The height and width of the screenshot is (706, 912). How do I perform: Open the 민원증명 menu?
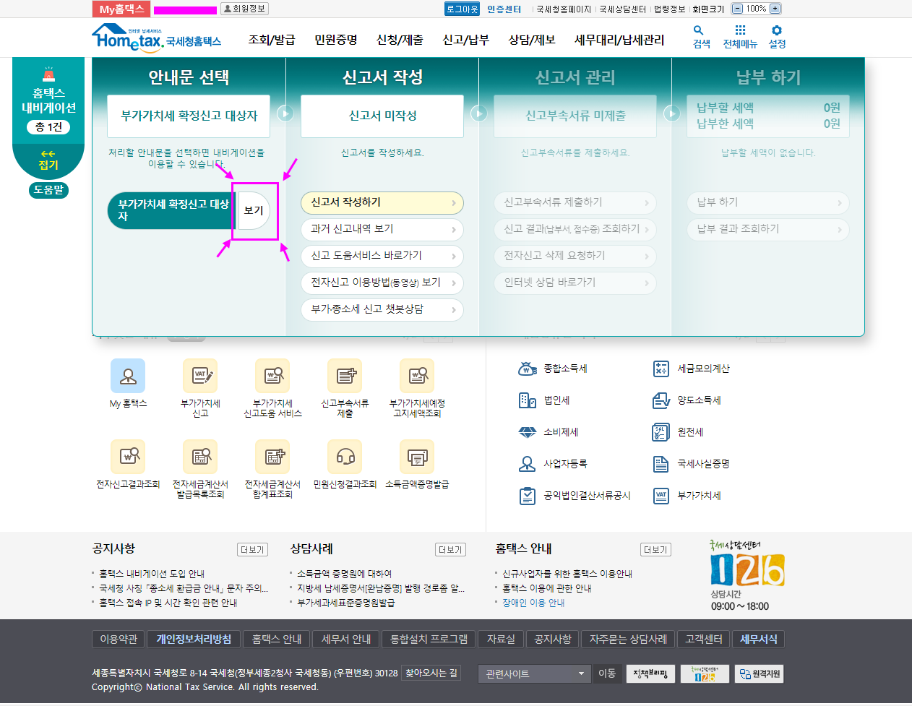click(x=336, y=40)
